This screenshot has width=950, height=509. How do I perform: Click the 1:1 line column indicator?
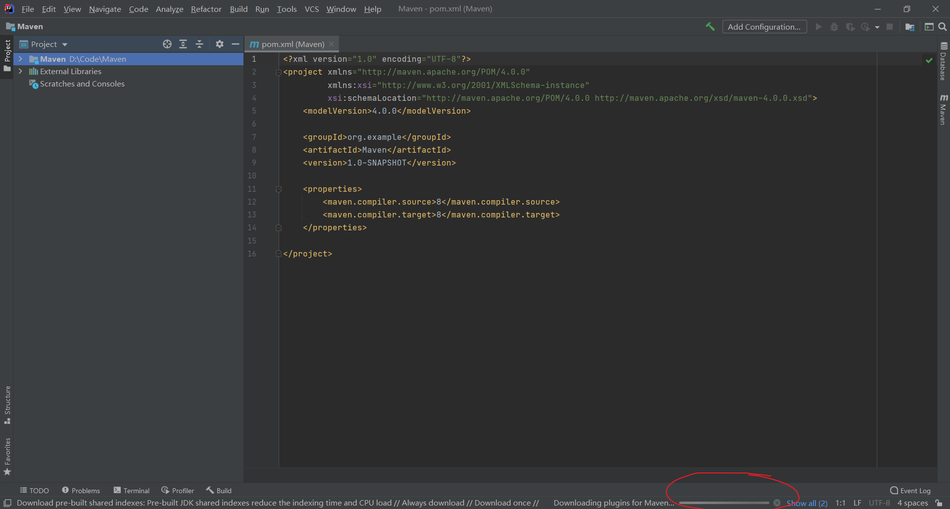pos(841,503)
